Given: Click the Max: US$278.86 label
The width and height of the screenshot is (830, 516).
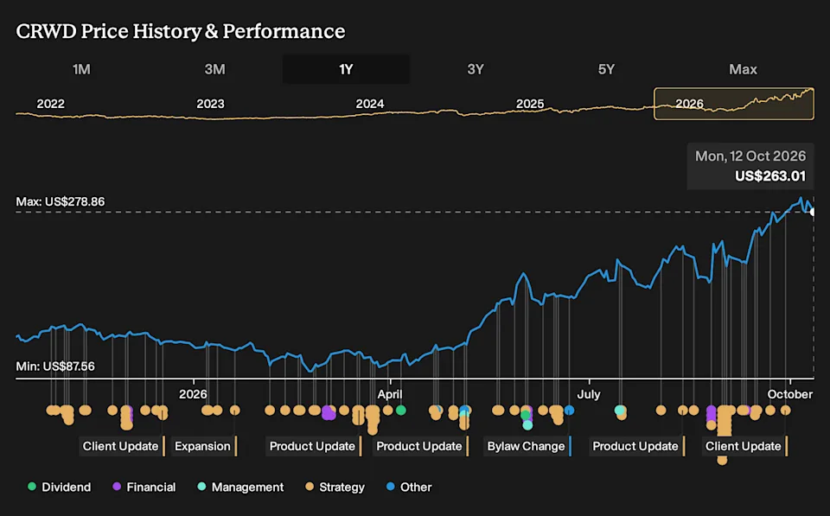Looking at the screenshot, I should tap(61, 201).
